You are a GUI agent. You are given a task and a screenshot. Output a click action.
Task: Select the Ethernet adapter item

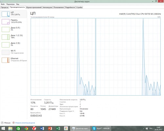coord(14,60)
